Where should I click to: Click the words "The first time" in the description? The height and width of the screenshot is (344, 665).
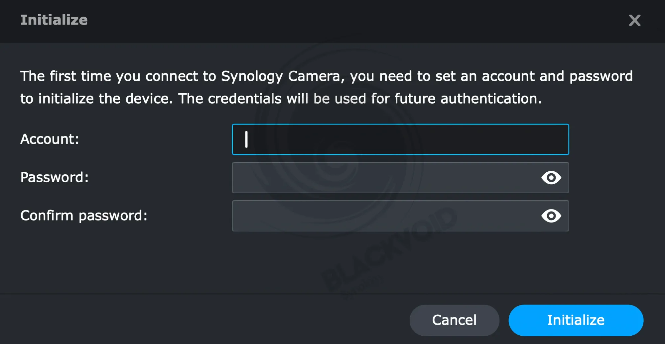click(x=66, y=76)
